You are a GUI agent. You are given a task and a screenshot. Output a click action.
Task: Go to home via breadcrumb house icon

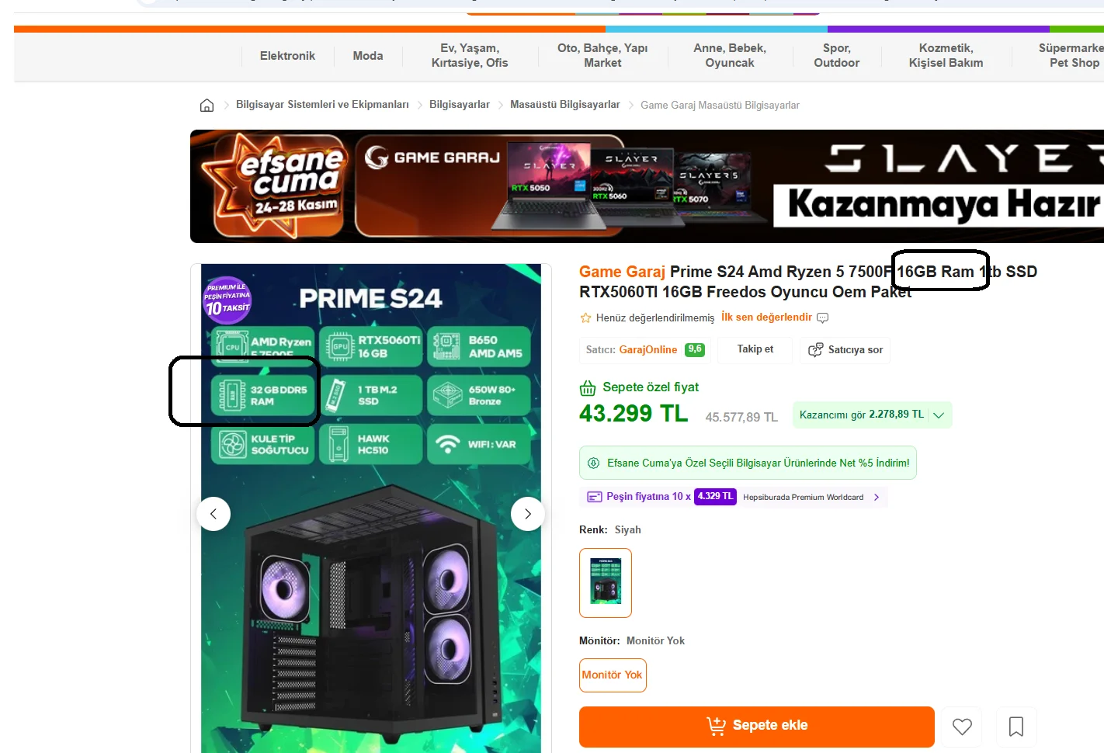coord(207,106)
